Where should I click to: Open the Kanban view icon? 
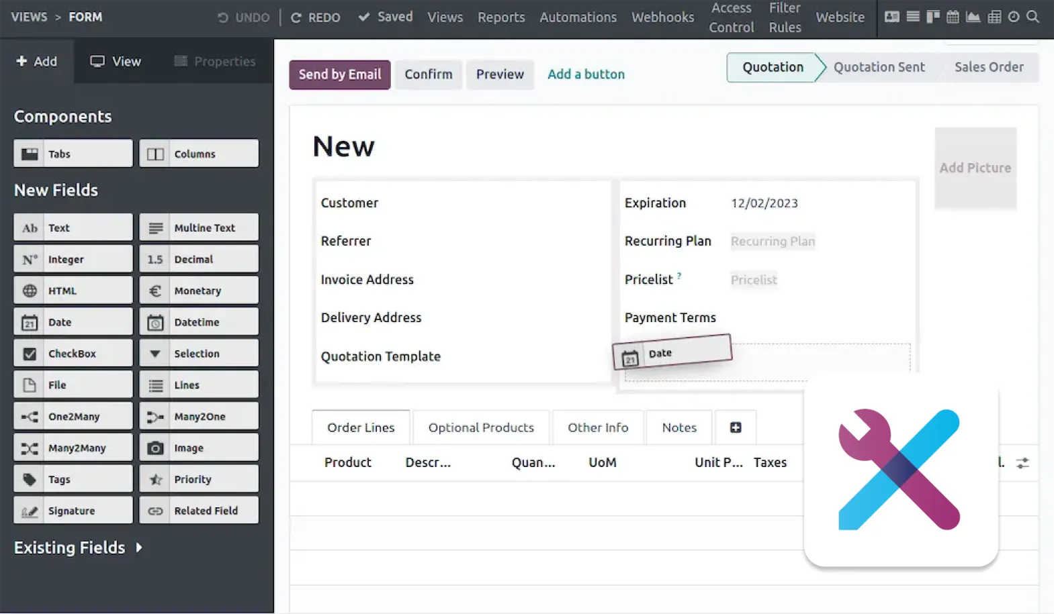pyautogui.click(x=932, y=17)
